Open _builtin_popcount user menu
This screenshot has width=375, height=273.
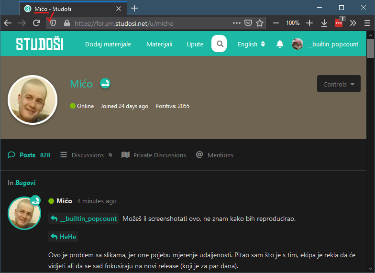[x=333, y=44]
